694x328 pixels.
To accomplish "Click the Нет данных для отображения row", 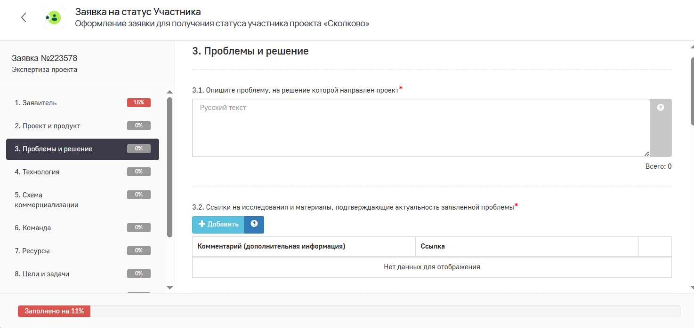I will coord(432,267).
